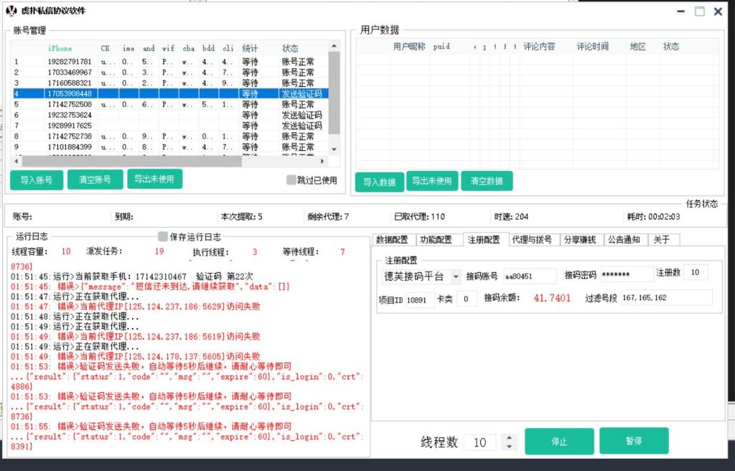Stop the task with 停止 button
Screen dimensions: 735x471
coord(559,442)
